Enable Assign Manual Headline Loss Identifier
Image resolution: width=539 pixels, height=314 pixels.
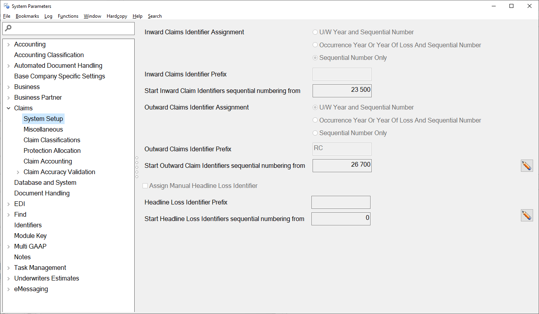click(x=145, y=185)
